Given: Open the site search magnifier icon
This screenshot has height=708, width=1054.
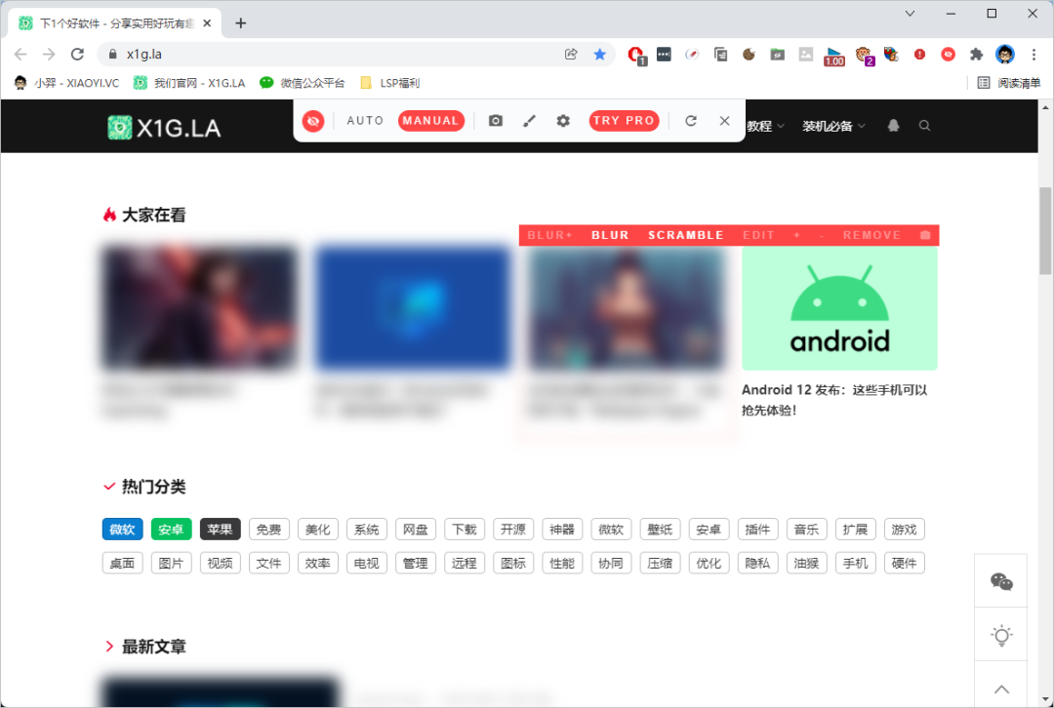Looking at the screenshot, I should pos(925,126).
